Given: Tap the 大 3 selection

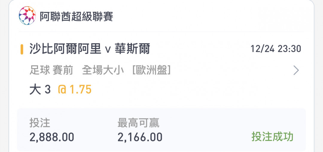Looking at the screenshot, I should [40, 90].
